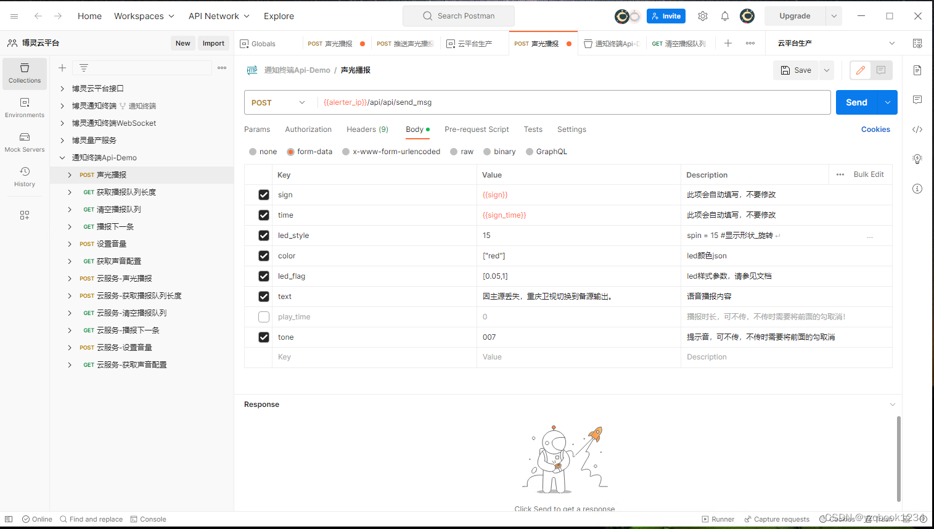Expand the 博灵通知终端WebSocket collection
This screenshot has height=529, width=934.
(x=62, y=123)
